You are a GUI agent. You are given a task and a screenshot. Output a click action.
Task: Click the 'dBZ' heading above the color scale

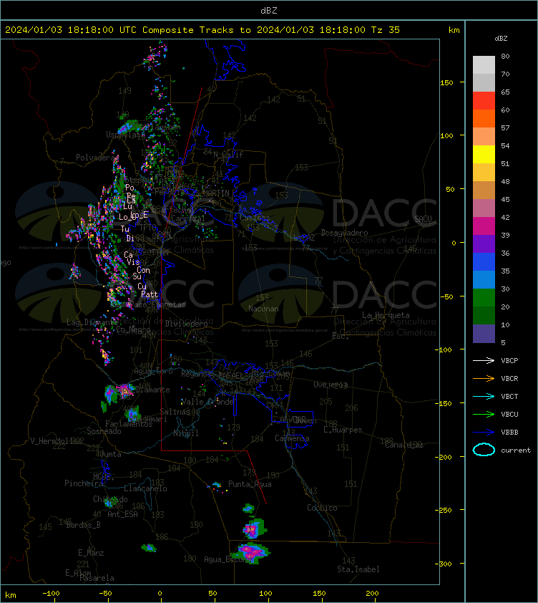pos(501,39)
